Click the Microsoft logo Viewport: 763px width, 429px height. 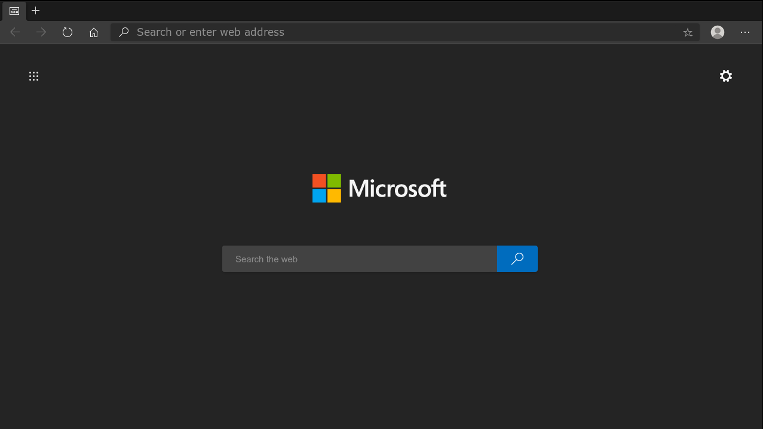[x=379, y=188]
